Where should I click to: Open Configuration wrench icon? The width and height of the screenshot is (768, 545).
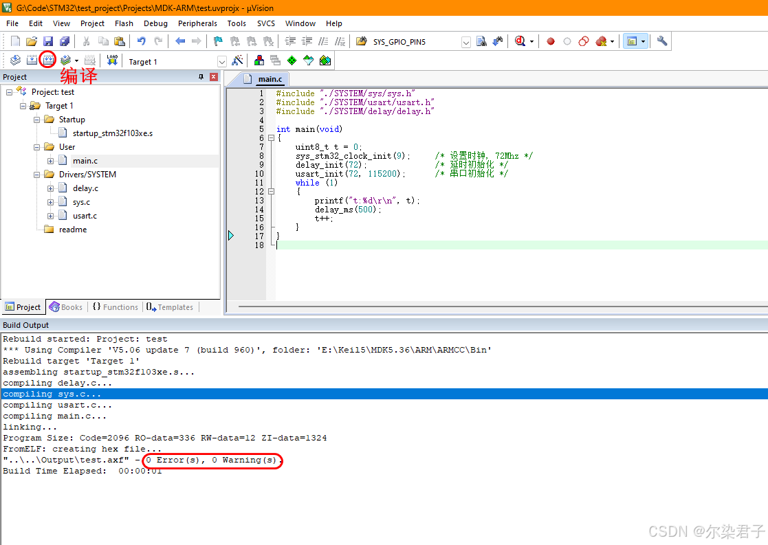point(661,42)
